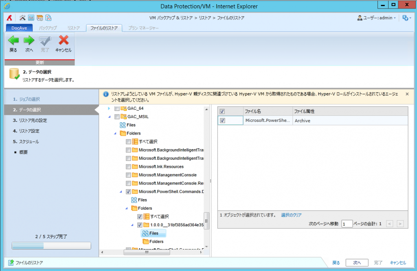This screenshot has height=271, width=417.
Task: Click the GAC_MSIL folder icon
Action: click(123, 117)
